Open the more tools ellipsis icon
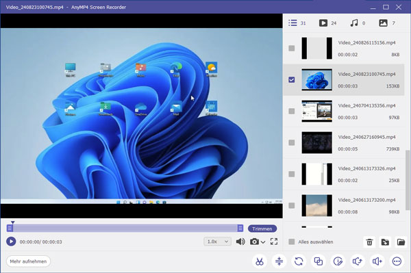This screenshot has width=411, height=273. pyautogui.click(x=397, y=261)
